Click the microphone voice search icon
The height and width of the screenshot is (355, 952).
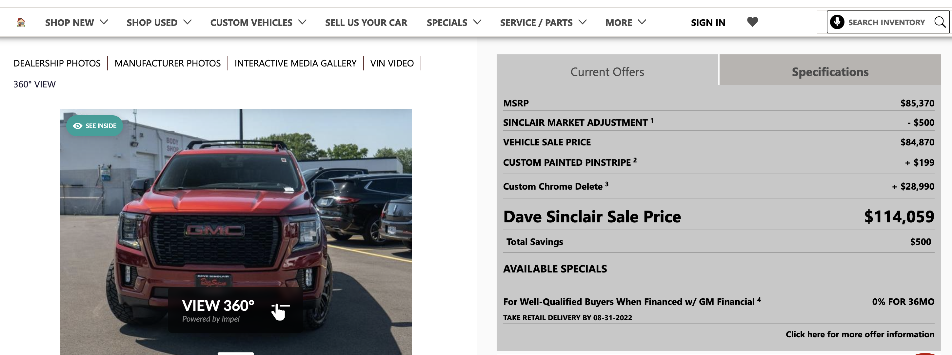837,22
